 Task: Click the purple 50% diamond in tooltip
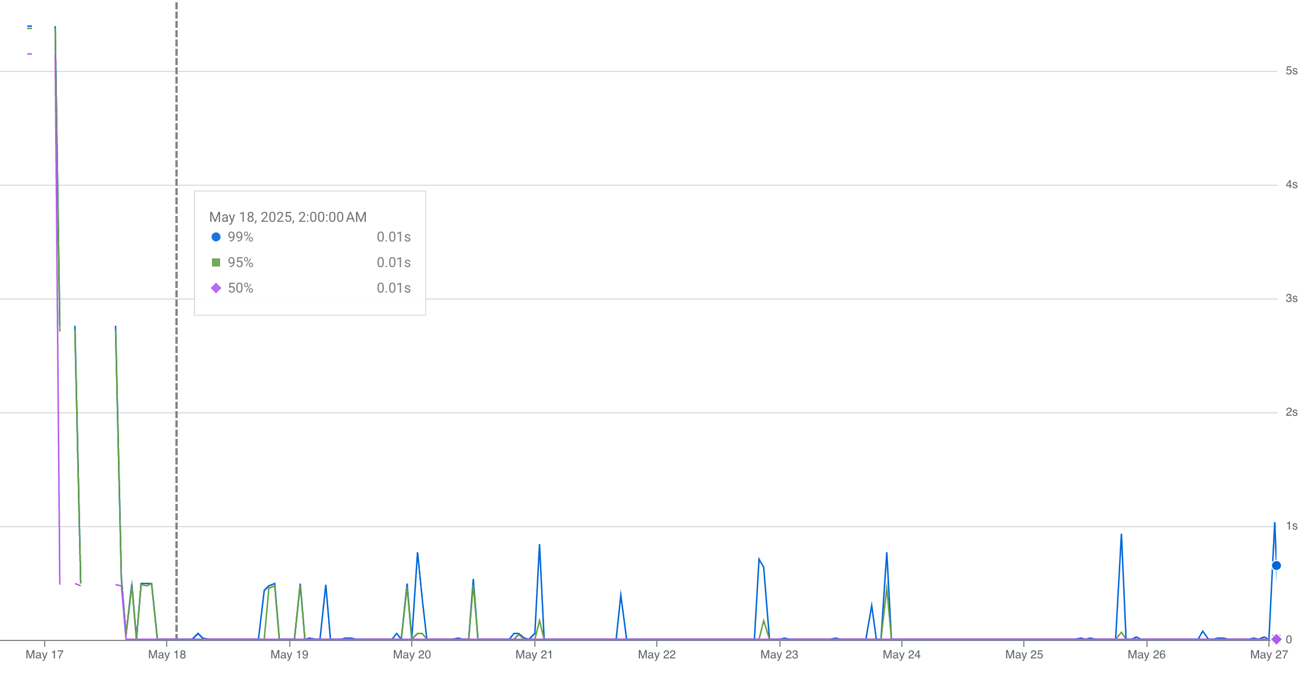coord(216,288)
